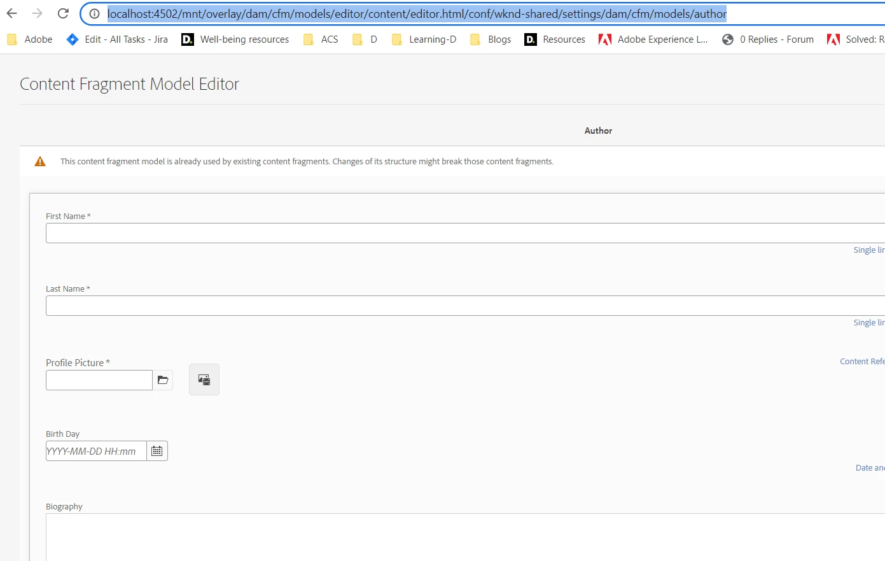Open the Blogs bookmarks folder
The width and height of the screenshot is (885, 561).
[x=491, y=39]
